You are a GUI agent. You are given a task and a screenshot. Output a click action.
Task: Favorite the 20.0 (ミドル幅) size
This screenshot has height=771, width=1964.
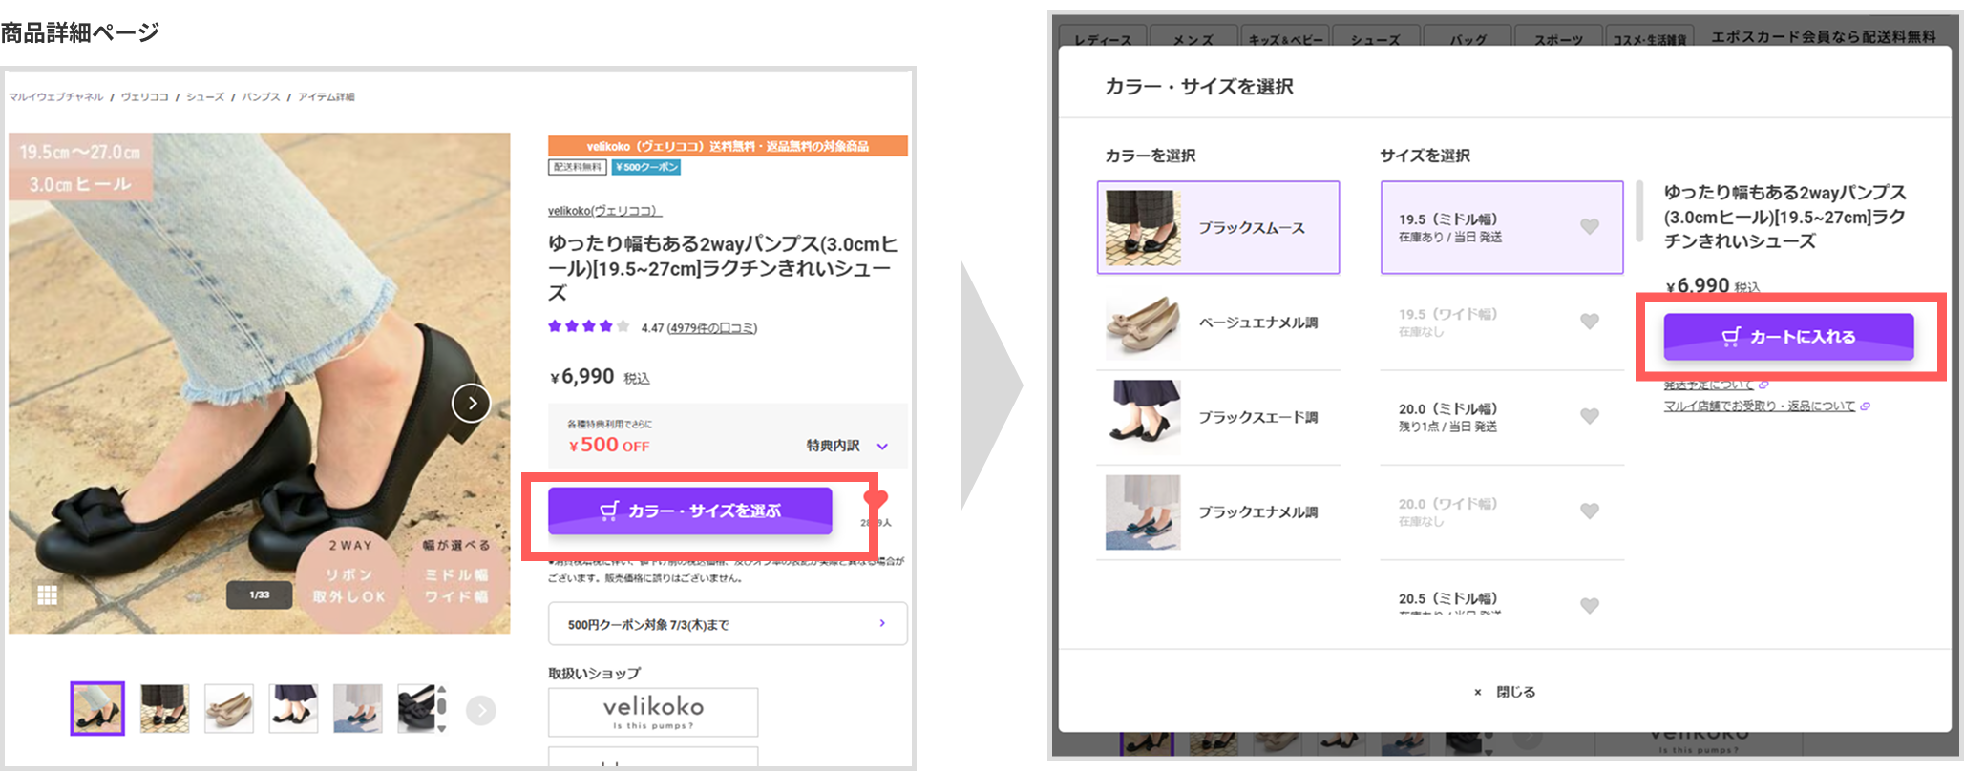[1589, 416]
